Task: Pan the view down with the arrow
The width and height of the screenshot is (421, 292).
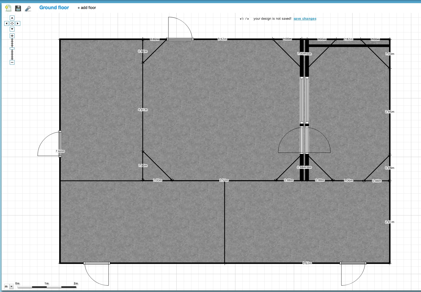Action: point(12,29)
